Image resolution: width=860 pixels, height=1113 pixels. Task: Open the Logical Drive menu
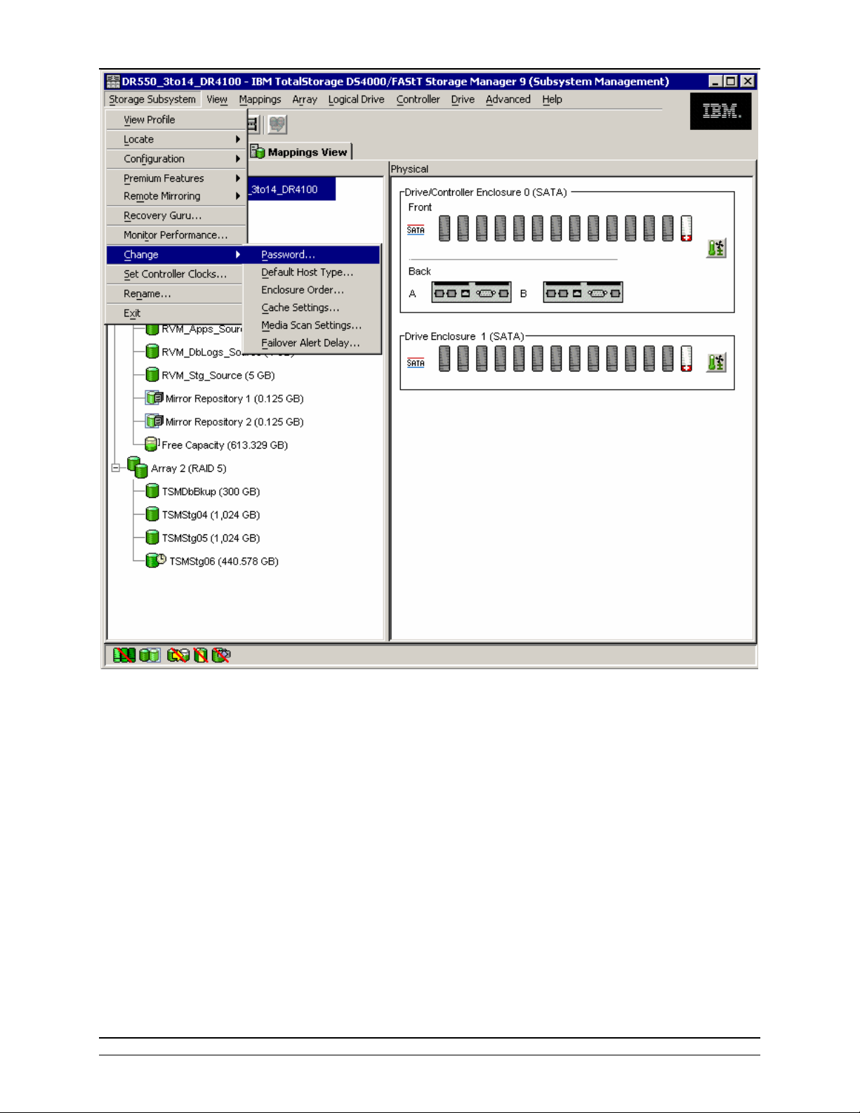356,100
